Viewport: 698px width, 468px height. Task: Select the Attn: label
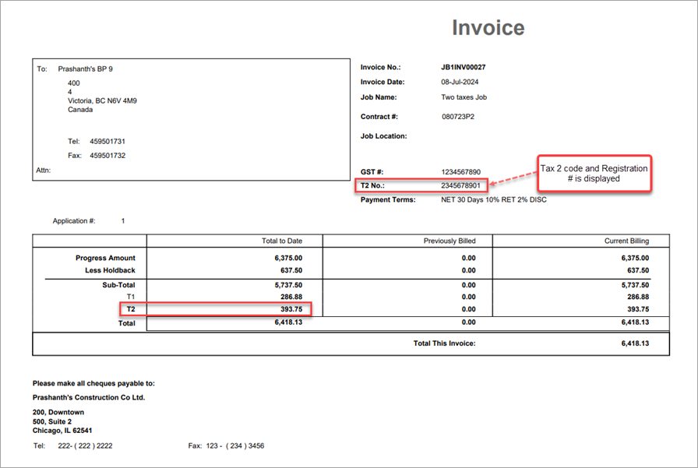pos(43,171)
